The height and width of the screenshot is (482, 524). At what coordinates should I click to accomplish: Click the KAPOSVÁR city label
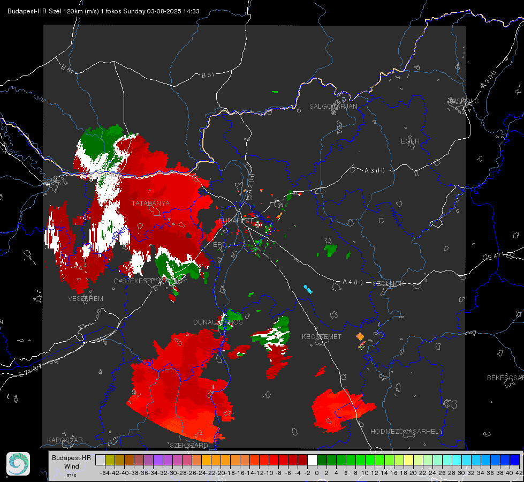click(x=65, y=440)
